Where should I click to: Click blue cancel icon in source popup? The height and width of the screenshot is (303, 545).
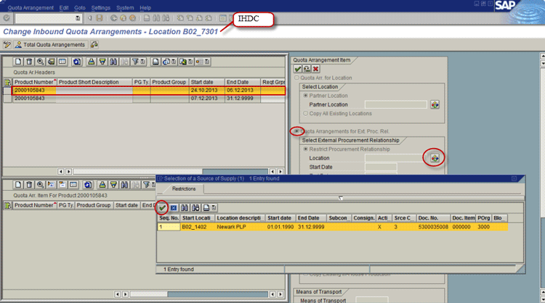(174, 207)
